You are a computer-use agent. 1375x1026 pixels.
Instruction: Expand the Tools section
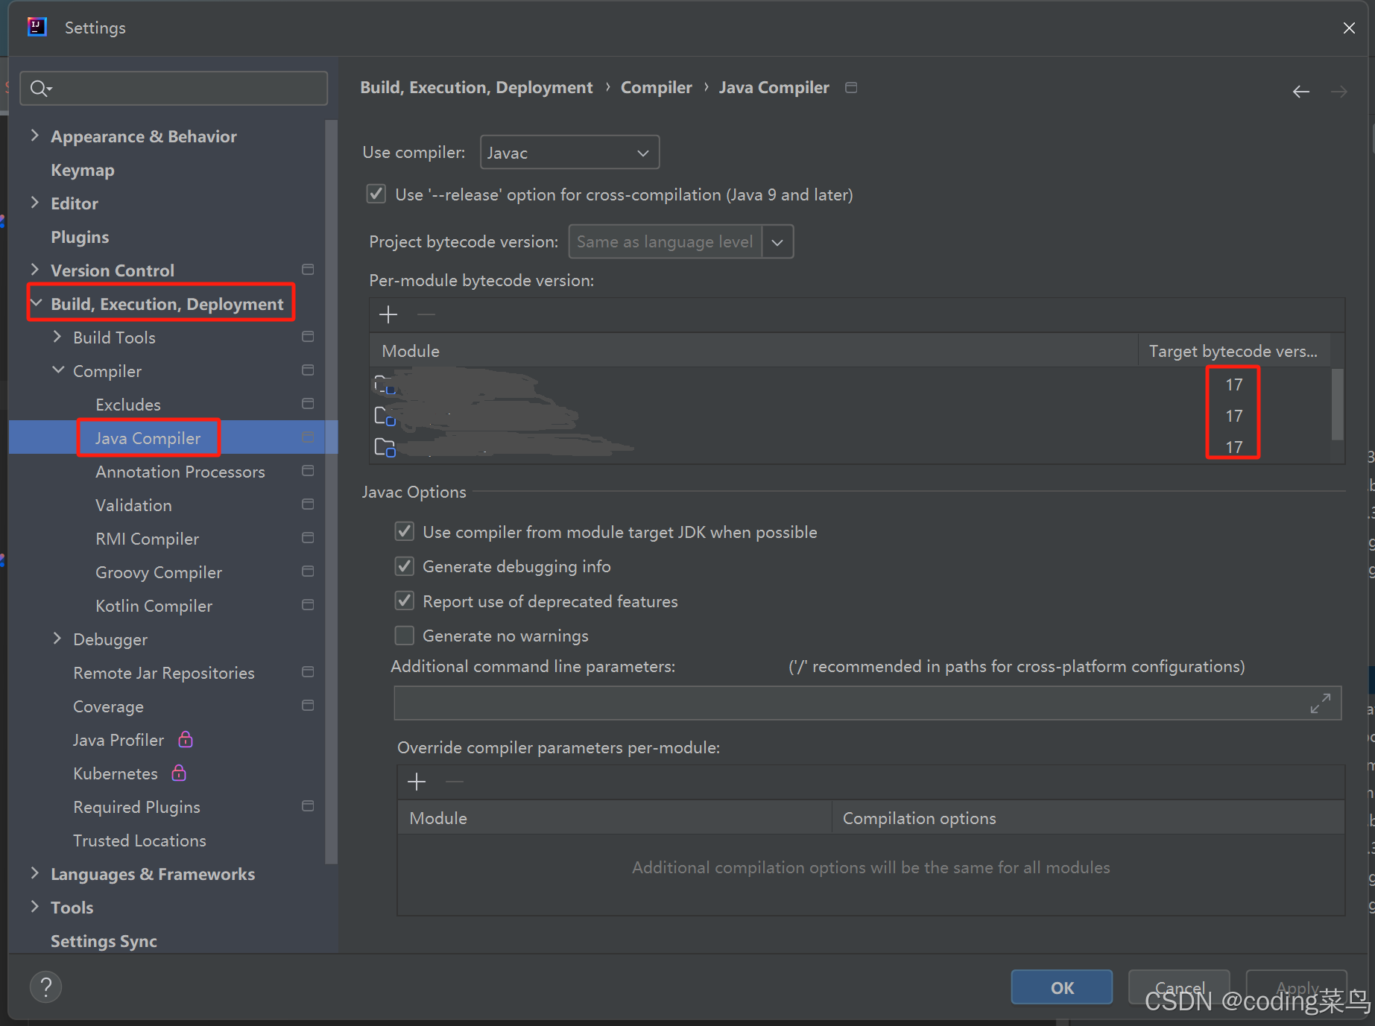[34, 907]
